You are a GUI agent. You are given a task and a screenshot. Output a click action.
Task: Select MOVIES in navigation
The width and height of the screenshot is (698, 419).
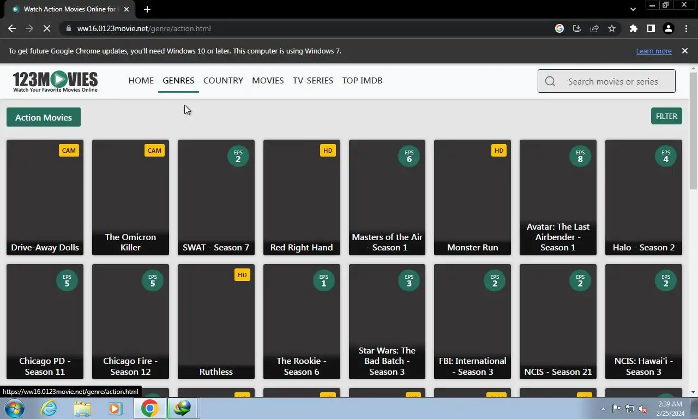click(268, 80)
